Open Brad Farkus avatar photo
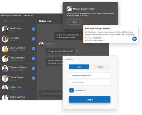The image size is (142, 115). (x=5, y=29)
